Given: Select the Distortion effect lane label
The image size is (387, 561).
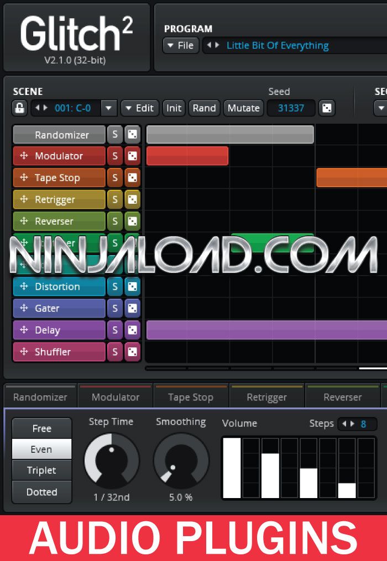Looking at the screenshot, I should tap(59, 287).
